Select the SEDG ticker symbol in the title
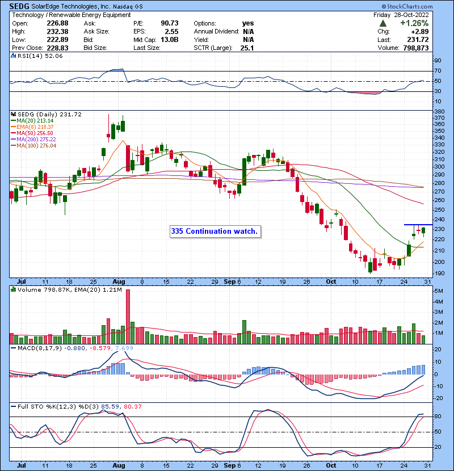Viewport: 454px width, 471px height. tap(19, 6)
